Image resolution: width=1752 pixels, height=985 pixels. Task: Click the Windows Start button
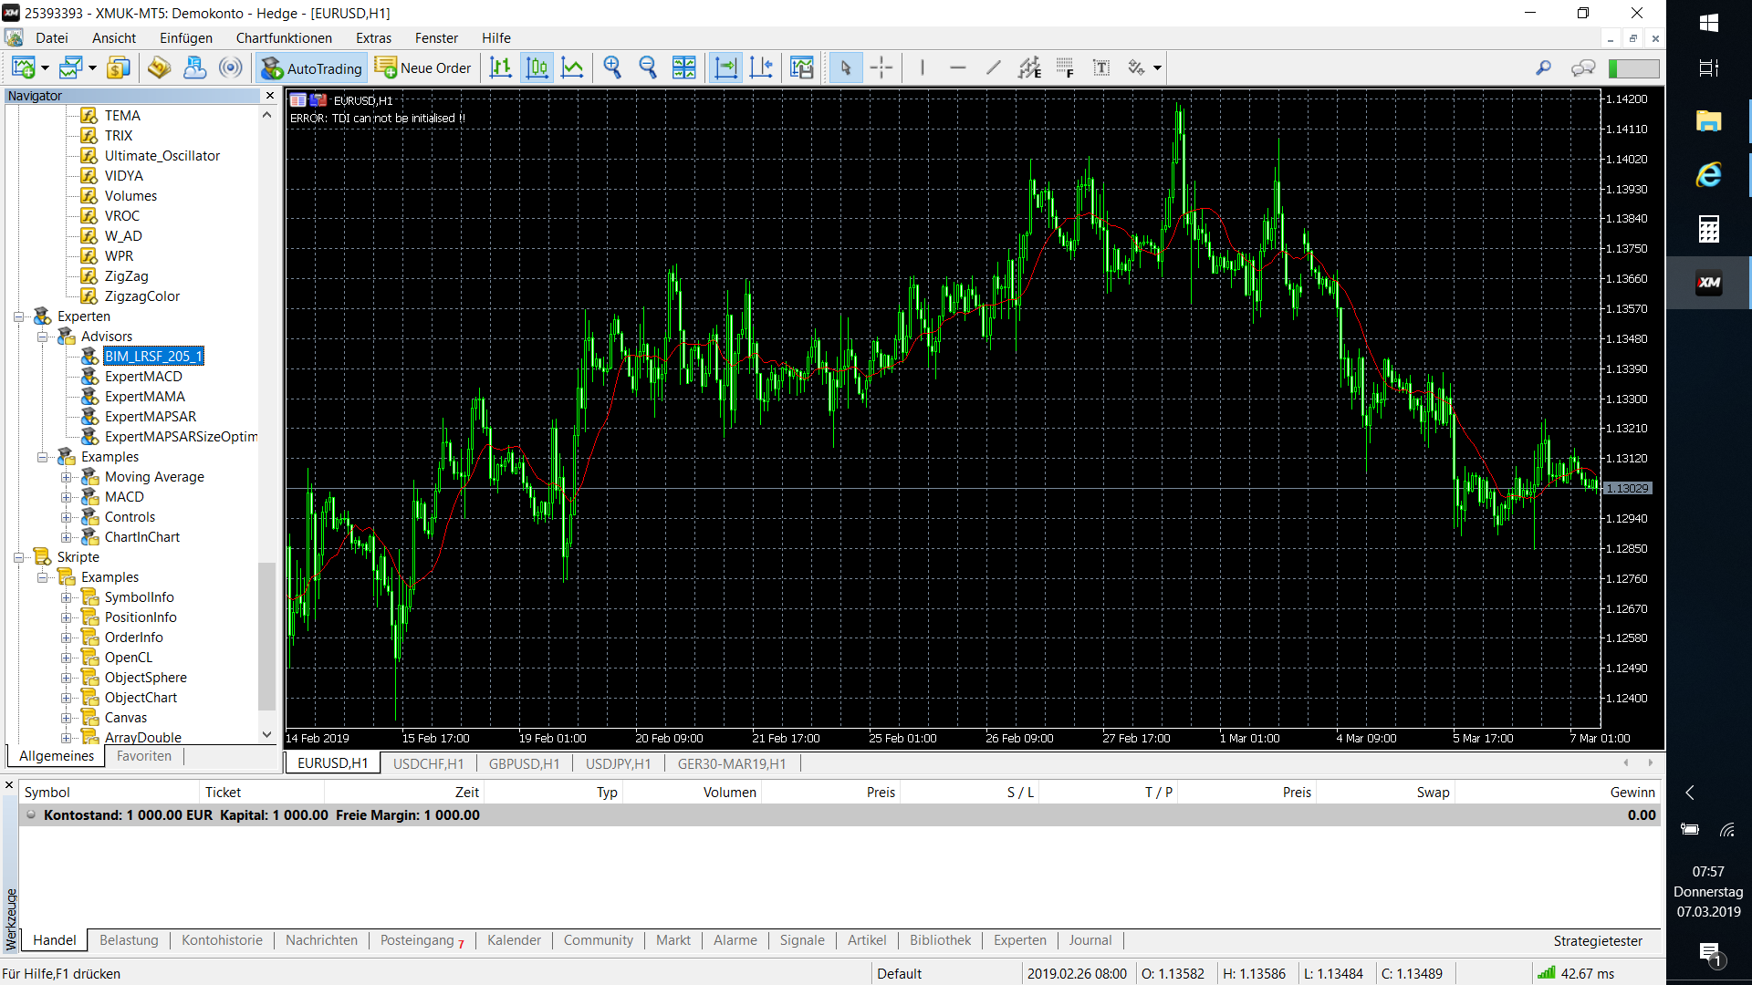coord(1709,23)
